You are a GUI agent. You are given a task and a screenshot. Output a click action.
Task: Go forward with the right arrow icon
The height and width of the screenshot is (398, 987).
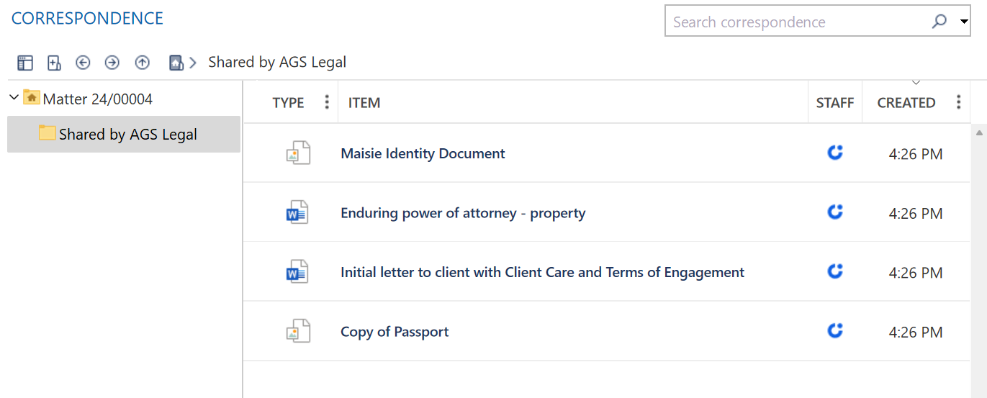(x=112, y=63)
